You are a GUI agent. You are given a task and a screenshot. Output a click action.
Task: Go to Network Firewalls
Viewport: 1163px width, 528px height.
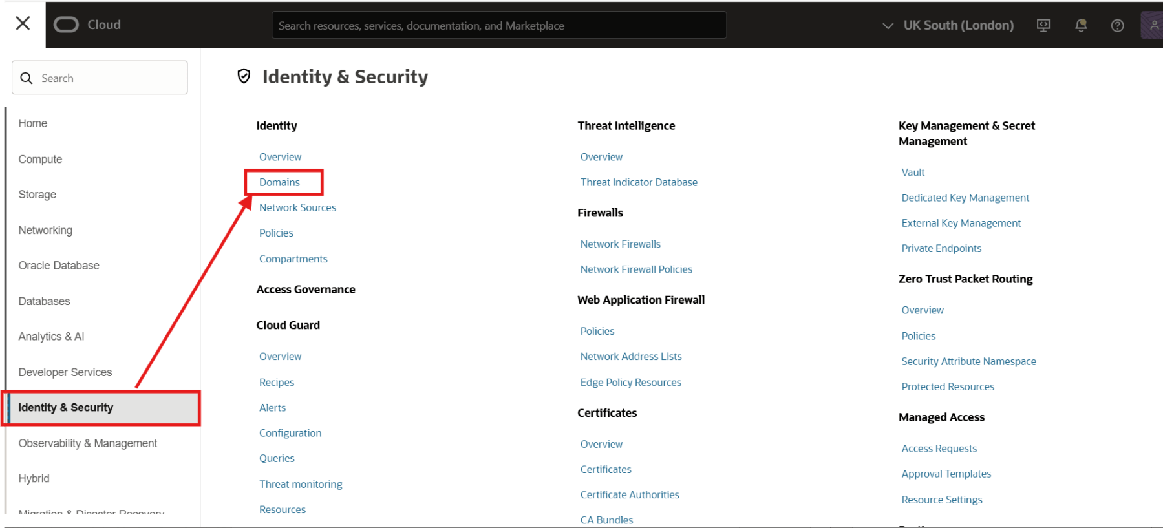point(620,244)
